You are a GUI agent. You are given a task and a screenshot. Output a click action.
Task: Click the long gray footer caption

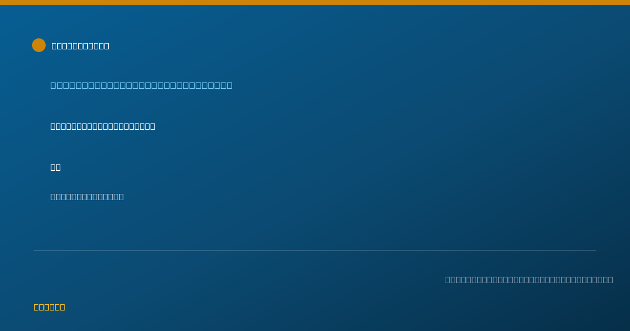[529, 280]
